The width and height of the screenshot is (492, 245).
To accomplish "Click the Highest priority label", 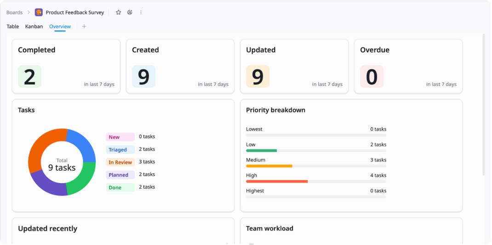I will [x=255, y=190].
